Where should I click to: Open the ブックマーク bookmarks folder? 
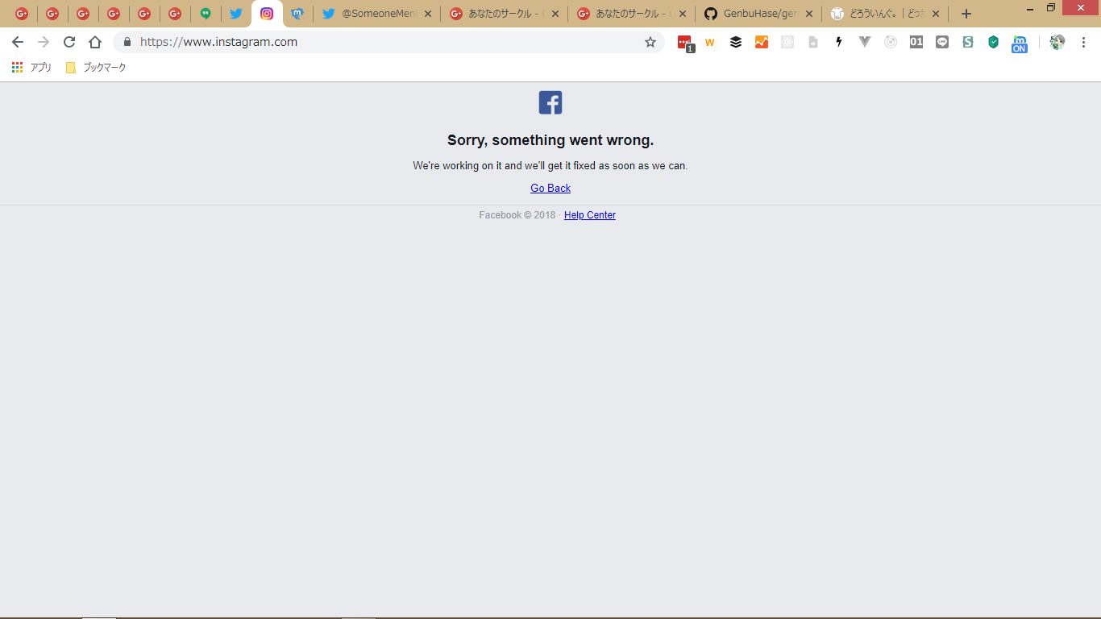[x=96, y=68]
